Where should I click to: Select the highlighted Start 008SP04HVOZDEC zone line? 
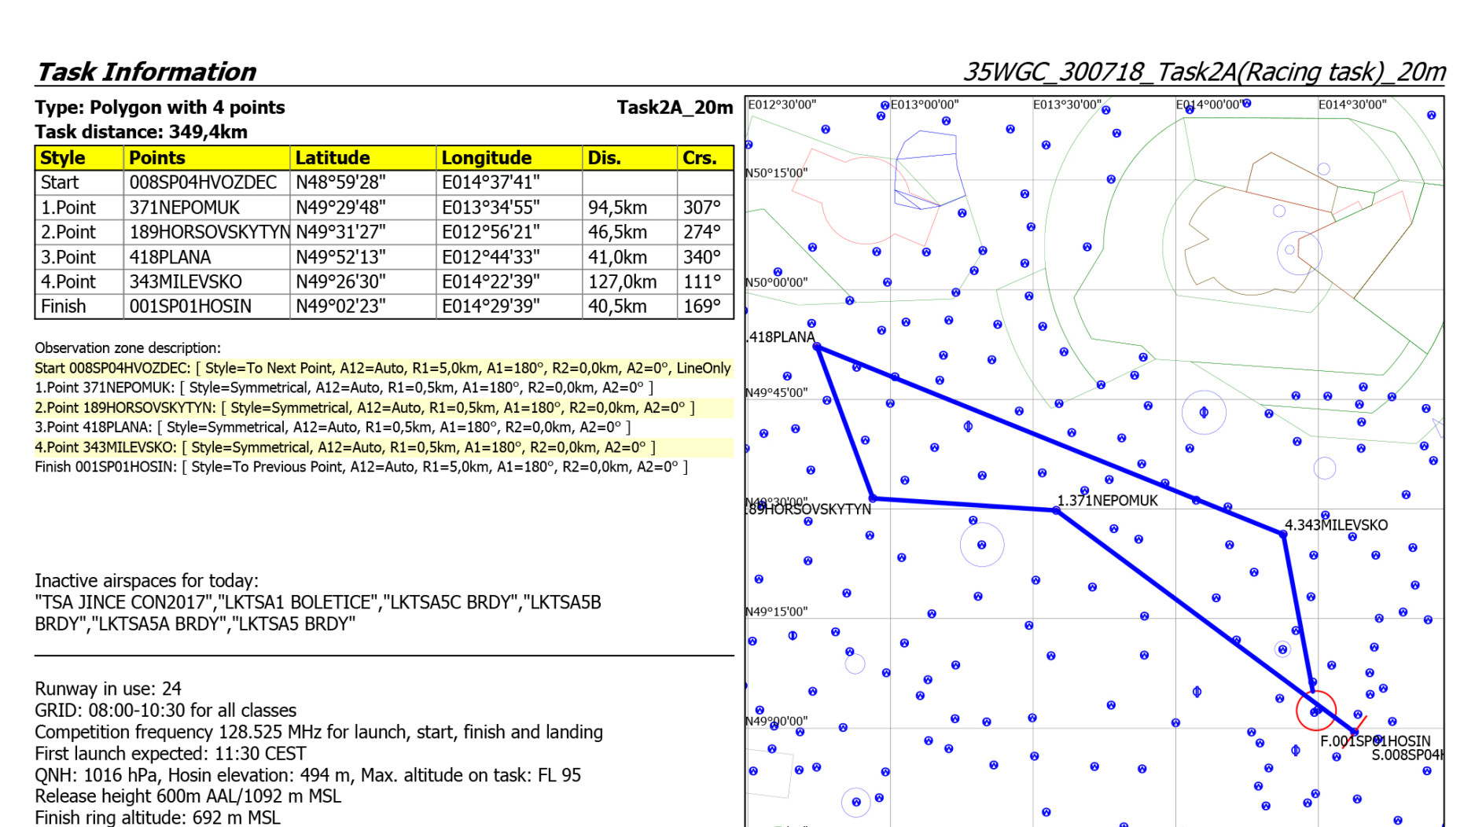pyautogui.click(x=382, y=368)
